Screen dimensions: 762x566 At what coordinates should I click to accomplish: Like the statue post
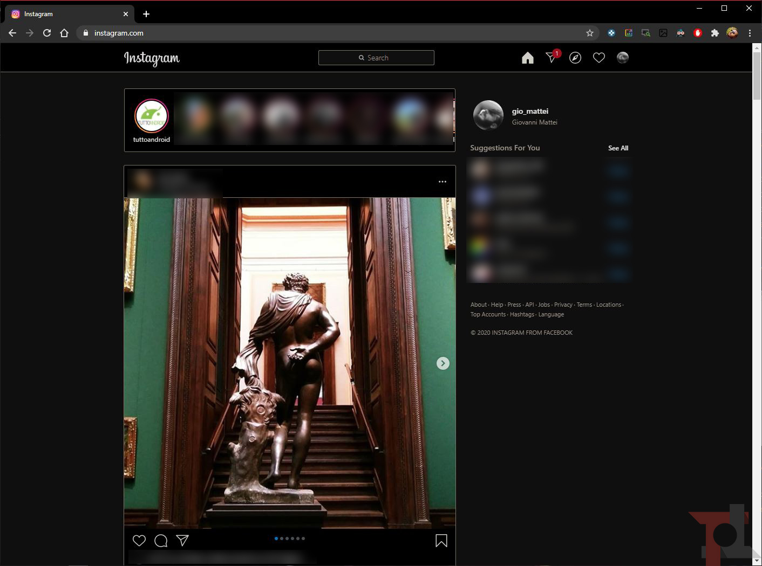[x=139, y=541]
